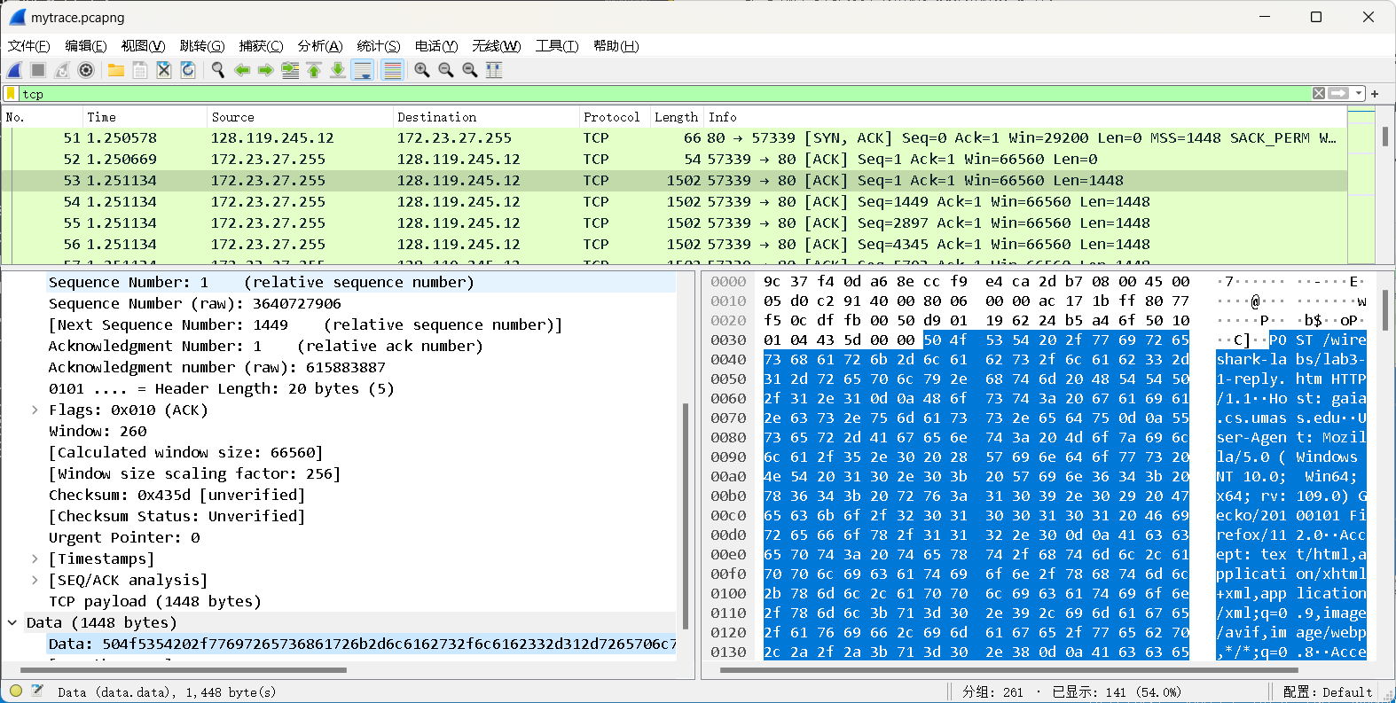Open the display filter bookmark menu
1396x703 pixels.
tap(11, 93)
